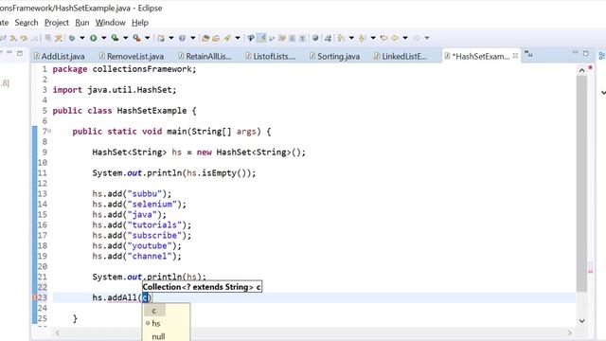This screenshot has height=341, width=606.
Task: Open the Next Annotation dropdown arrow
Action: [x=351, y=38]
